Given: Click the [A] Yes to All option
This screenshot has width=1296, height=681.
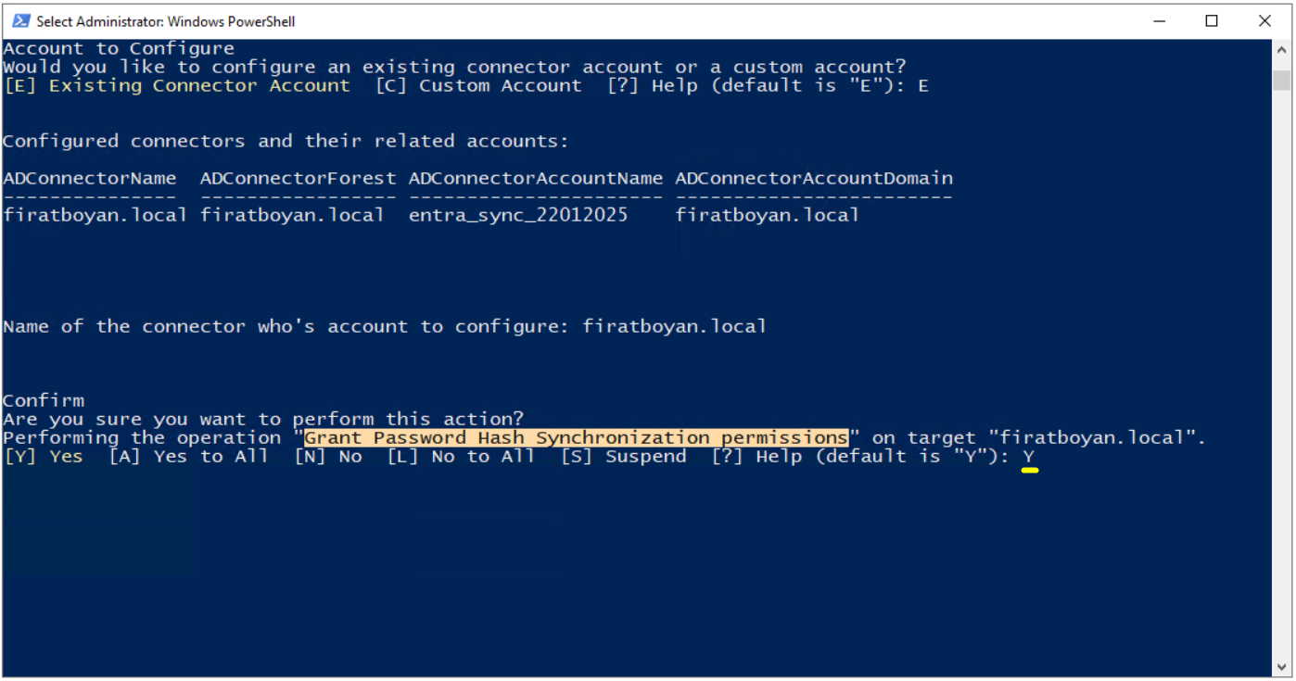Looking at the screenshot, I should [x=188, y=456].
